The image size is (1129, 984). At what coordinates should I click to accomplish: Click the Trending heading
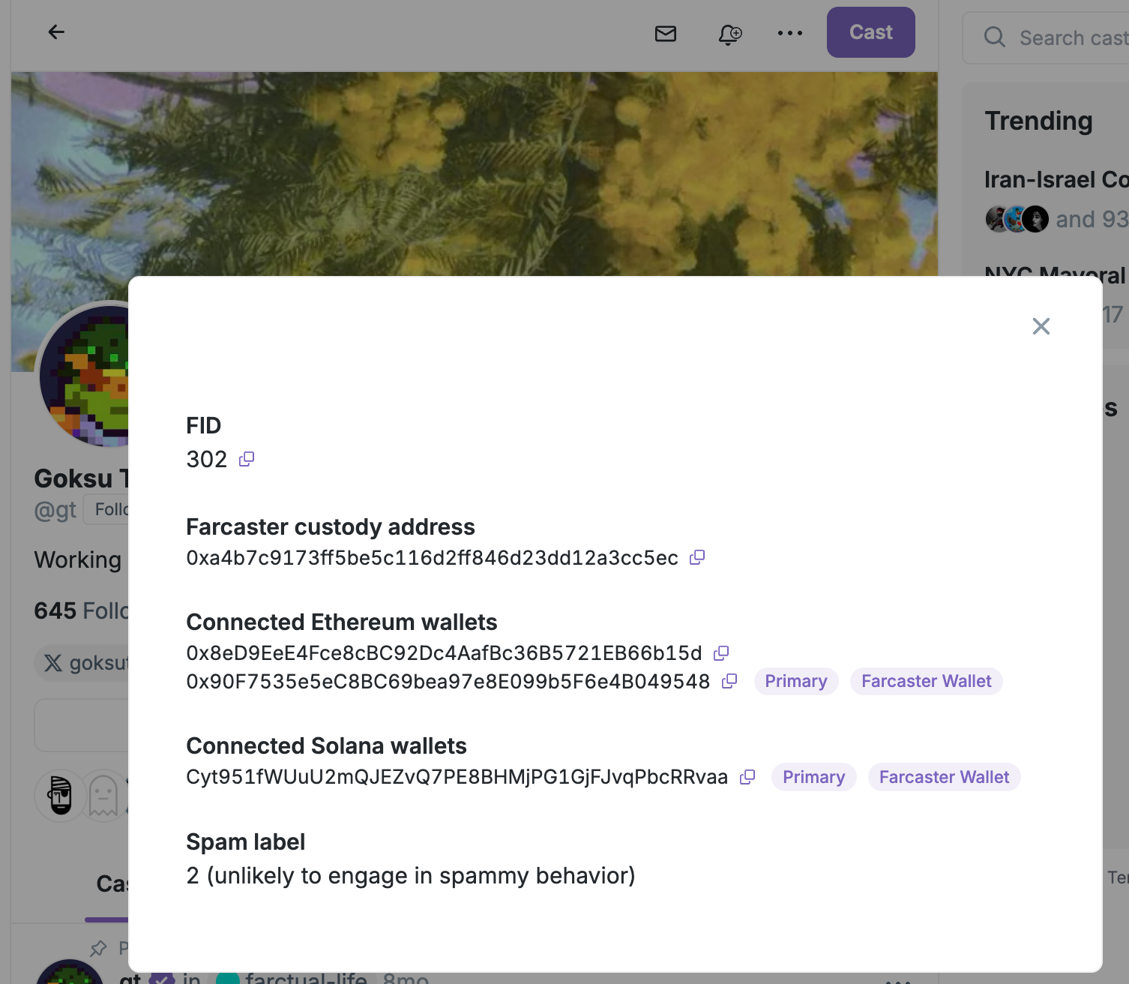click(x=1039, y=121)
